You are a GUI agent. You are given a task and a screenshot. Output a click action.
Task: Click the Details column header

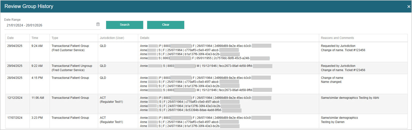coord(145,38)
